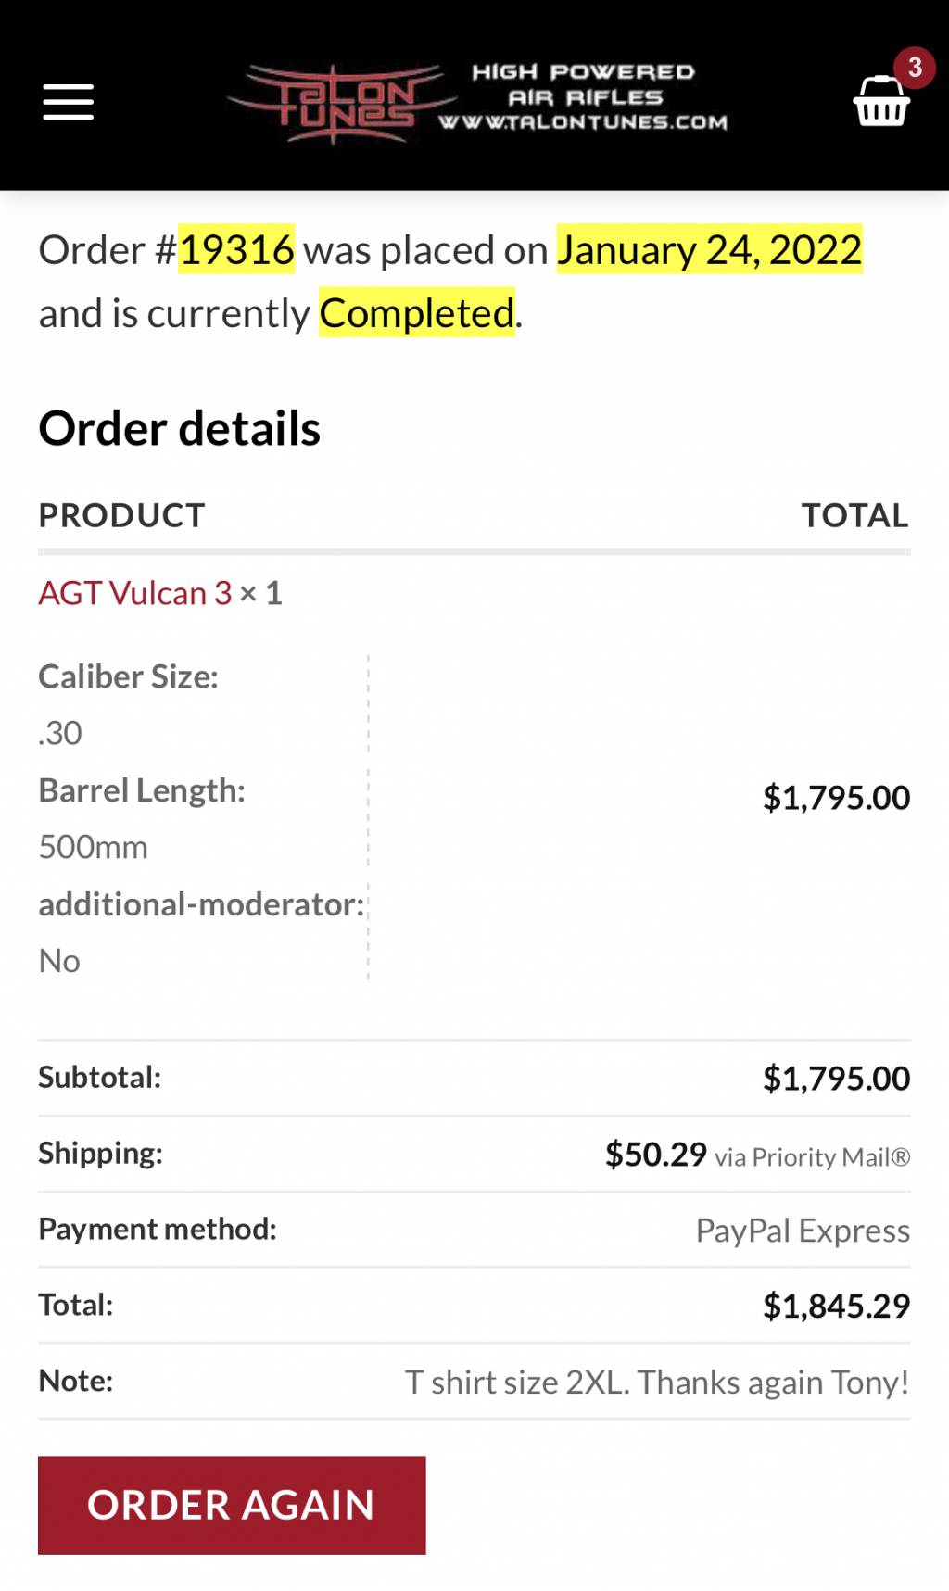This screenshot has height=1591, width=949.
Task: Click the ORDER AGAIN button
Action: 232,1505
